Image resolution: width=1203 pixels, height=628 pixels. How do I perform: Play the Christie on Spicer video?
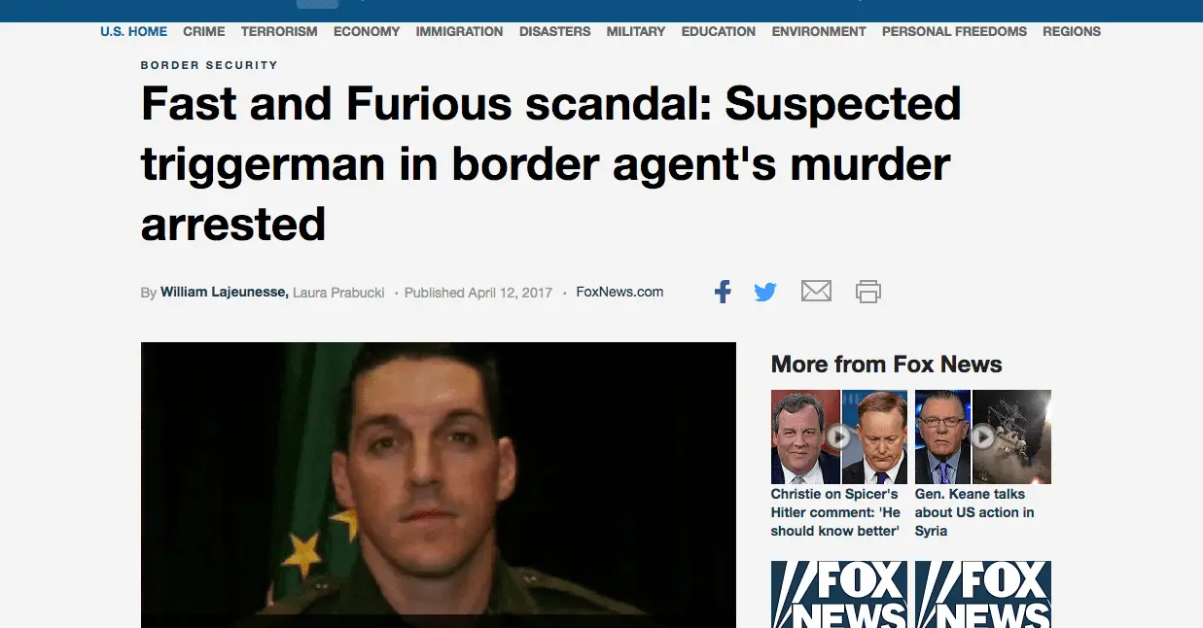pos(839,436)
